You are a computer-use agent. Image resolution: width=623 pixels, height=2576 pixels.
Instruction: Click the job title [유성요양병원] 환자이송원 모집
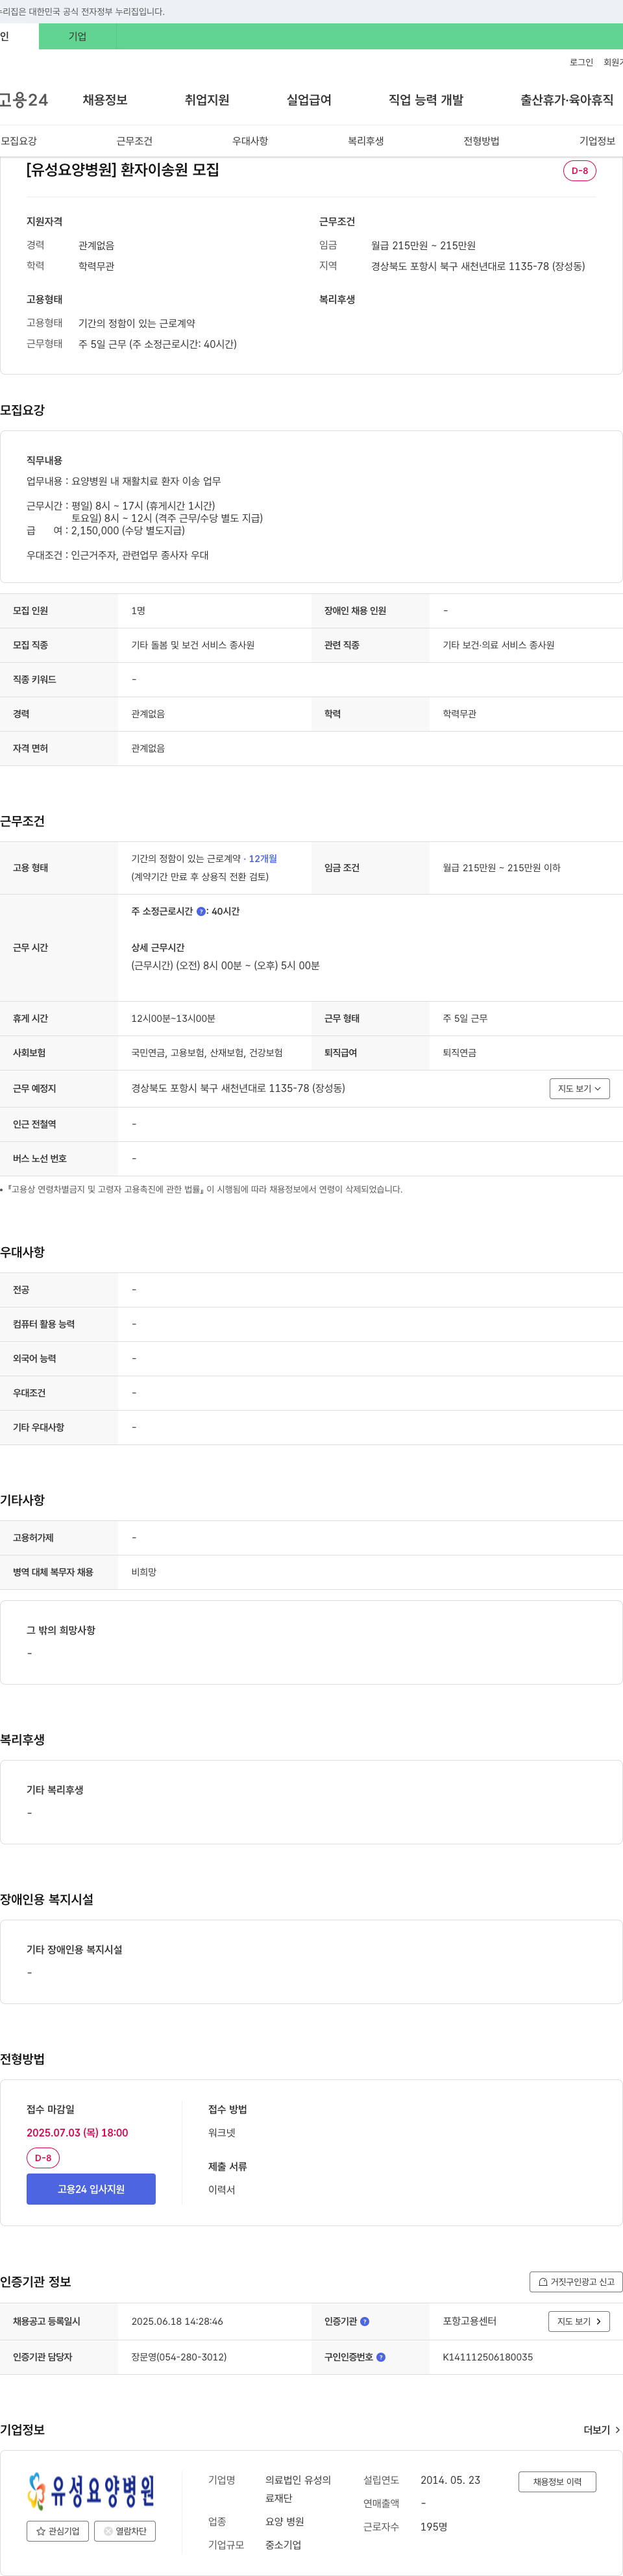point(123,170)
